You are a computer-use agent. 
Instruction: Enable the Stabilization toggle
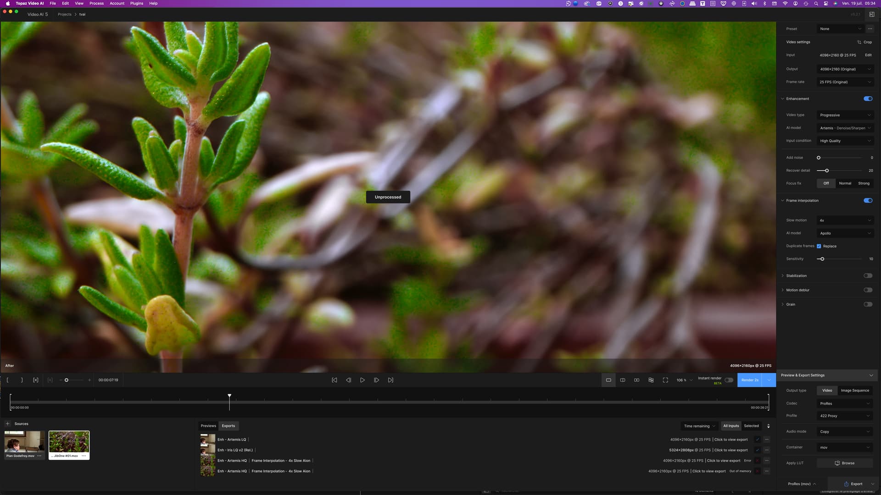pos(868,275)
